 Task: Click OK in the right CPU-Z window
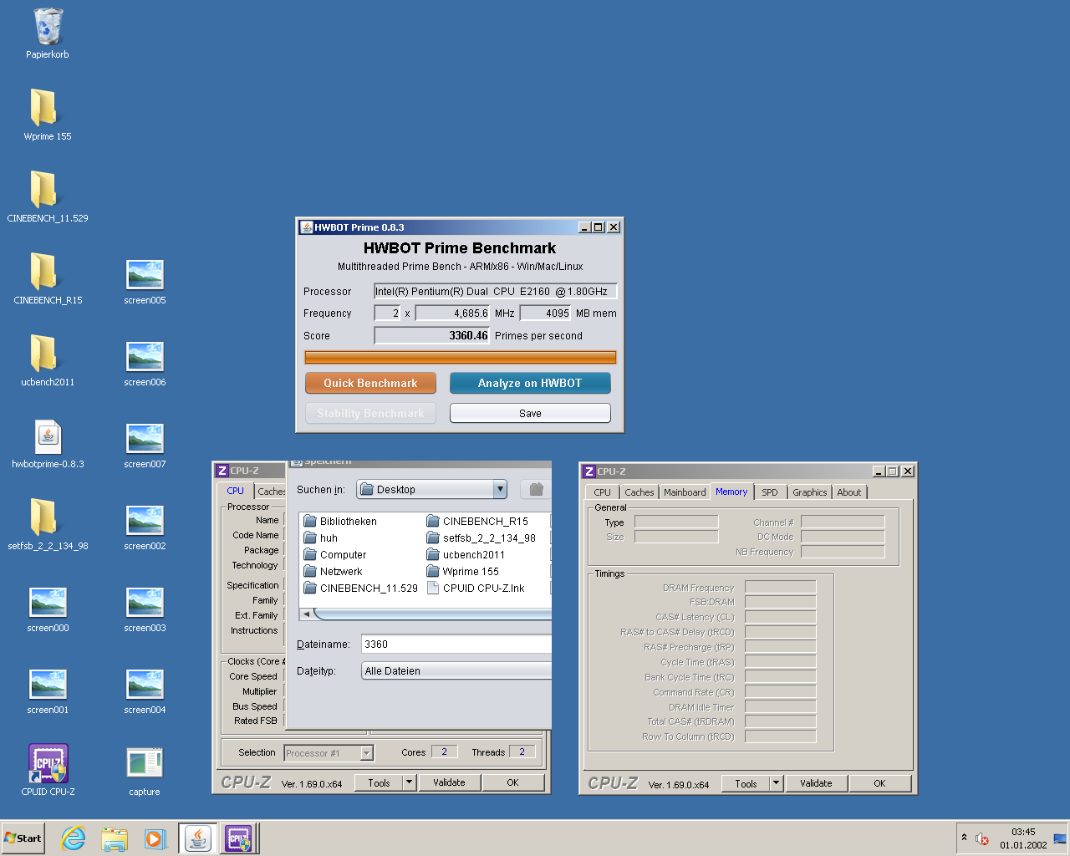(x=879, y=783)
